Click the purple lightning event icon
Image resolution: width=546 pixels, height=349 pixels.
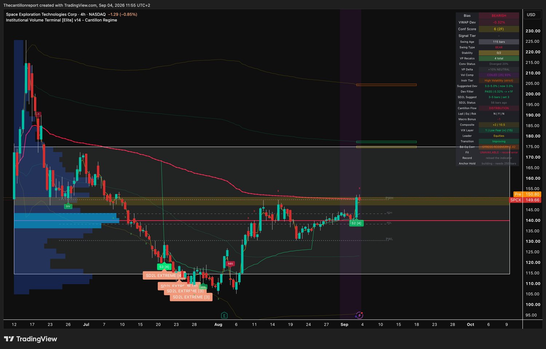coord(359,315)
